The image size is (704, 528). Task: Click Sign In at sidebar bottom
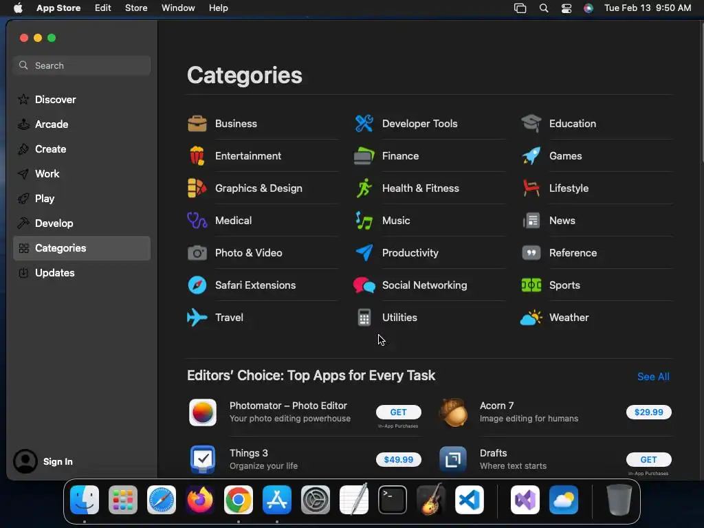point(43,461)
